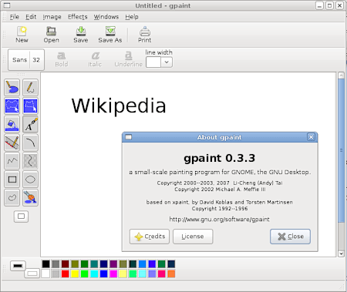Pick the cyan palette swatch

94,274
